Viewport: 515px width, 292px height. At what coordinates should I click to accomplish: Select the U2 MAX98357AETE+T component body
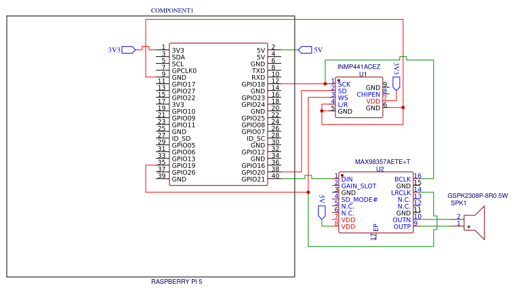(x=376, y=203)
